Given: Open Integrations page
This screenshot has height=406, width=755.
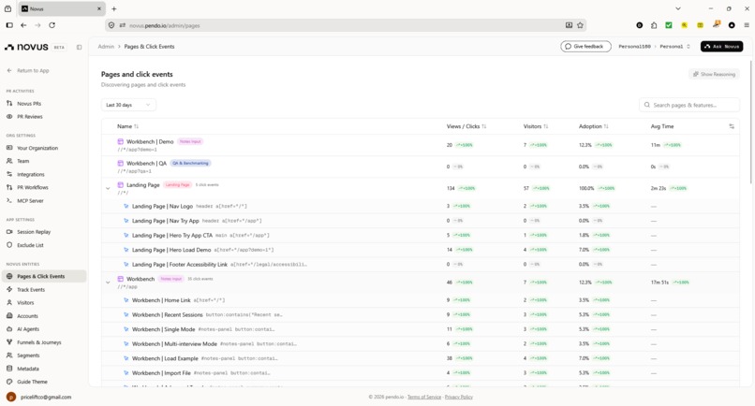Looking at the screenshot, I should 30,174.
